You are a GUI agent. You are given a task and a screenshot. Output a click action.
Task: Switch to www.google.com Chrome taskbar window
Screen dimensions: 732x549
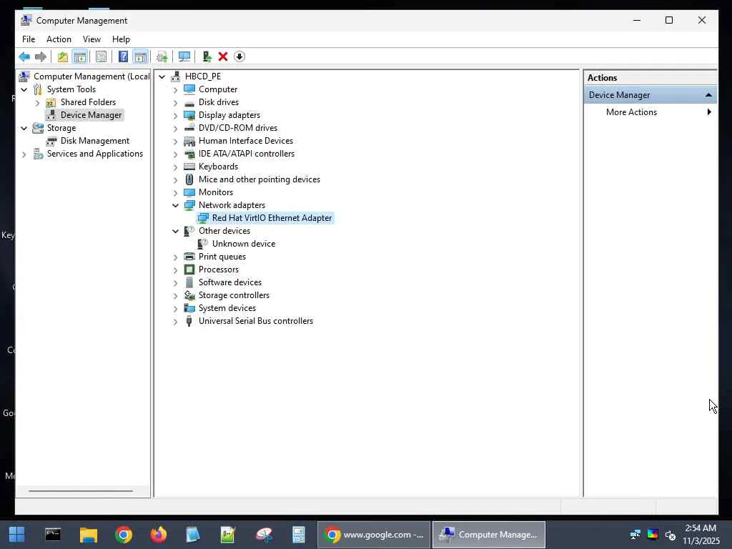[x=373, y=535]
